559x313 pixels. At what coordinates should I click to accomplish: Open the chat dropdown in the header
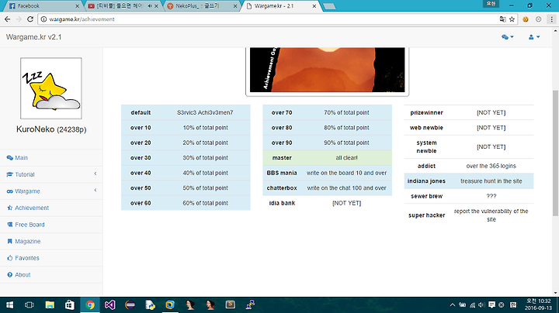507,37
